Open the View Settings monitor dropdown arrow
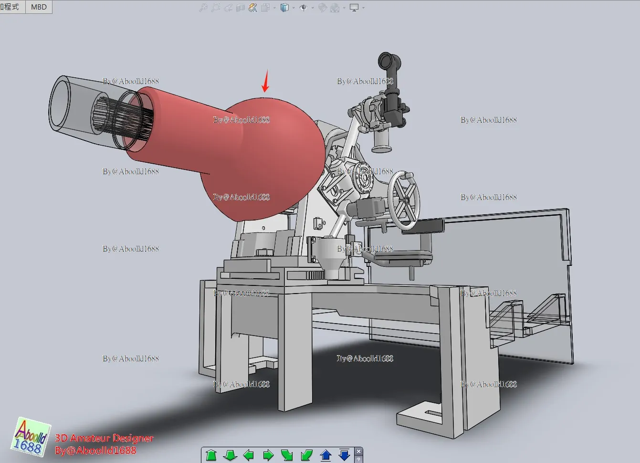Screen dimensions: 640x463 363,8
